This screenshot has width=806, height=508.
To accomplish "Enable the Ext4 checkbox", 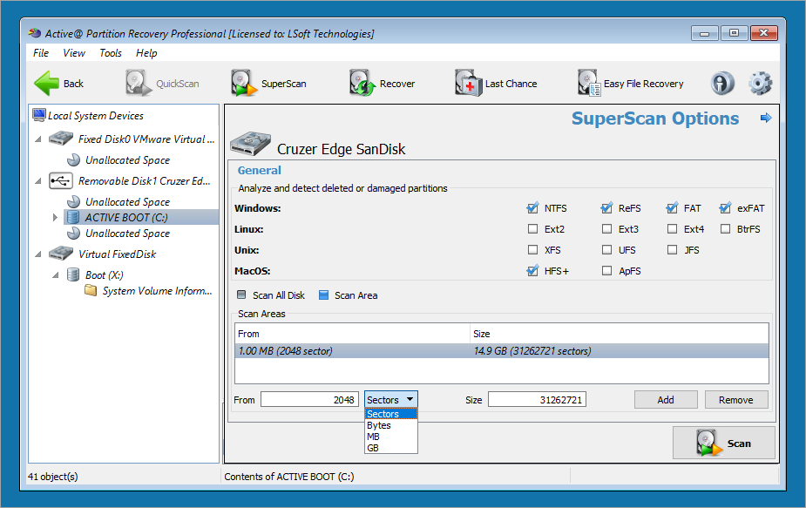I will 672,229.
